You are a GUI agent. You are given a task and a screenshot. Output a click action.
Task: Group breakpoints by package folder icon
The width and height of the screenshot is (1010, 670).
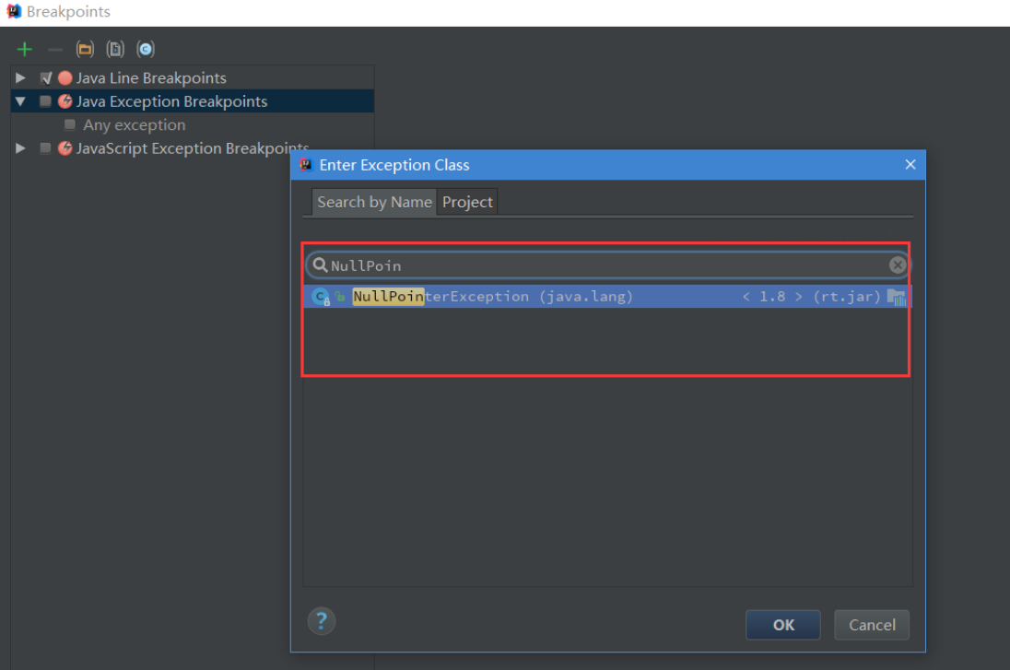pos(85,49)
